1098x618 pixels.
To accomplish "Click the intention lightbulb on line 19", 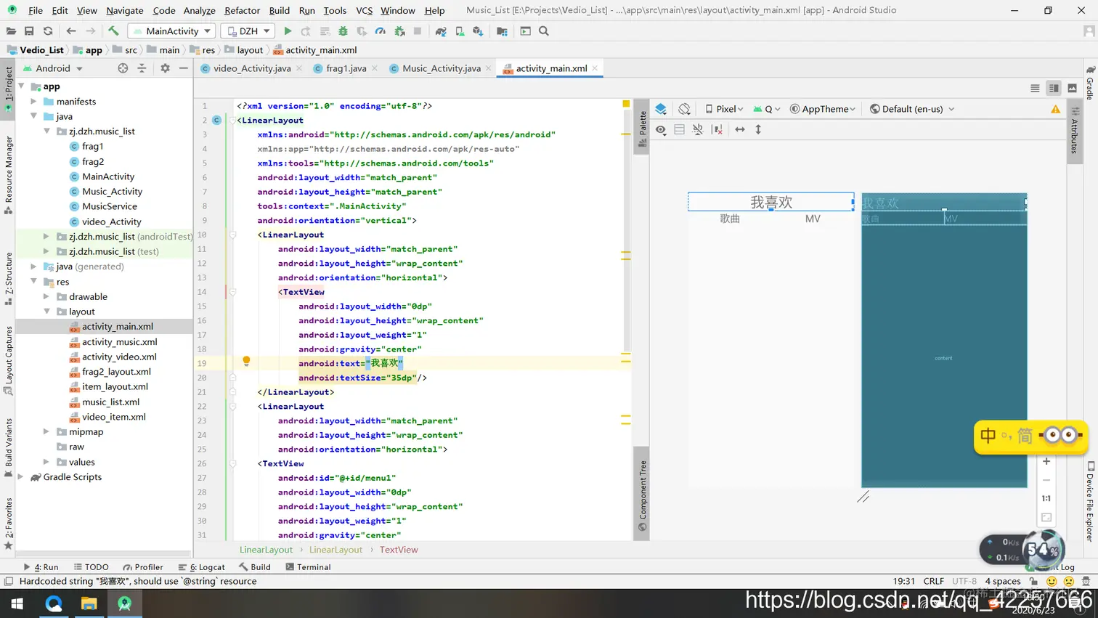I will (246, 361).
